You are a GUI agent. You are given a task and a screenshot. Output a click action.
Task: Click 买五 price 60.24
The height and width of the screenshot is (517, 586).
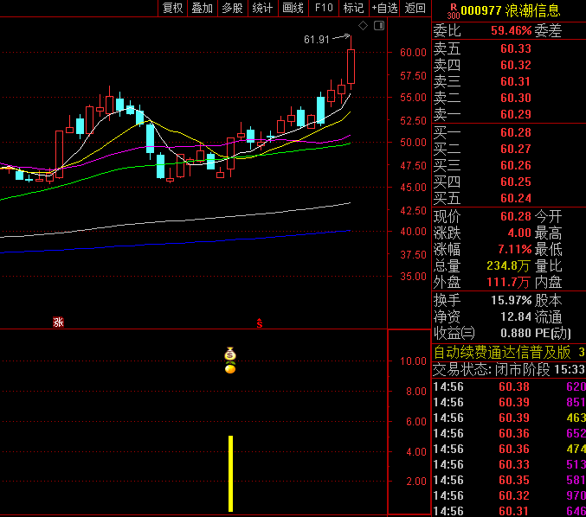[x=516, y=198]
